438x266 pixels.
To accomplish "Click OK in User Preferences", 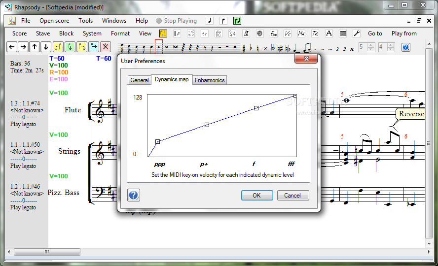I will point(257,196).
